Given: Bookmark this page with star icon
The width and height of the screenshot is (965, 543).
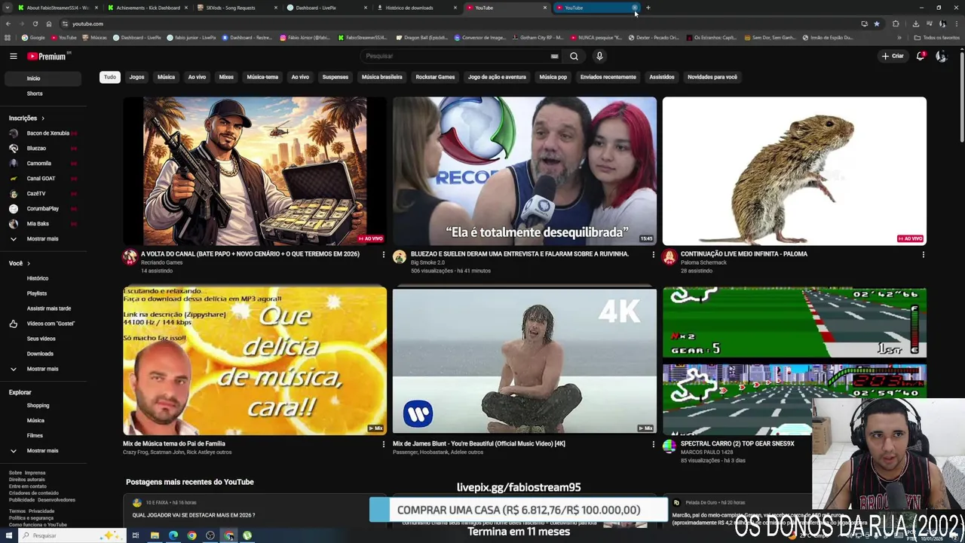Looking at the screenshot, I should click(x=876, y=23).
